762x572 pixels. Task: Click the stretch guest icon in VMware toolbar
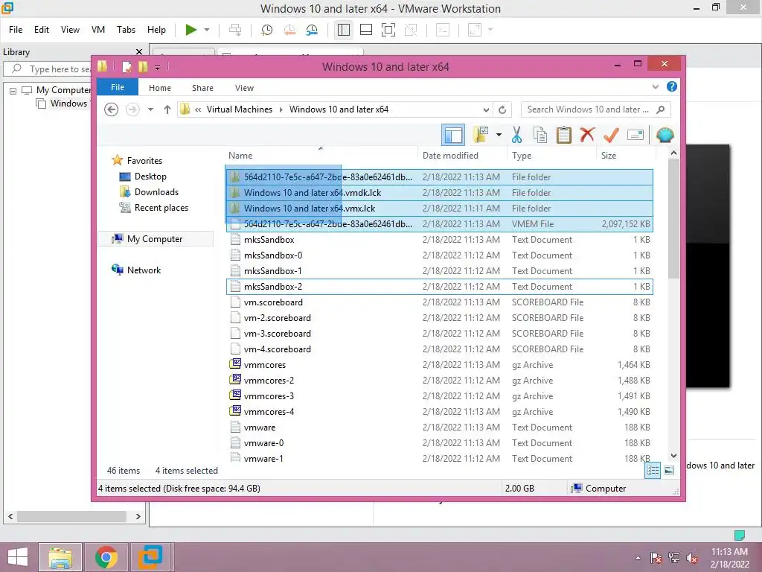point(475,30)
